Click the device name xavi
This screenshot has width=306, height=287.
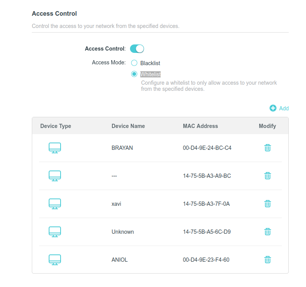(x=116, y=204)
